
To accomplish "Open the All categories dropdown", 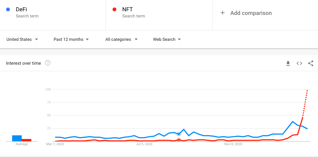I will pyautogui.click(x=122, y=39).
